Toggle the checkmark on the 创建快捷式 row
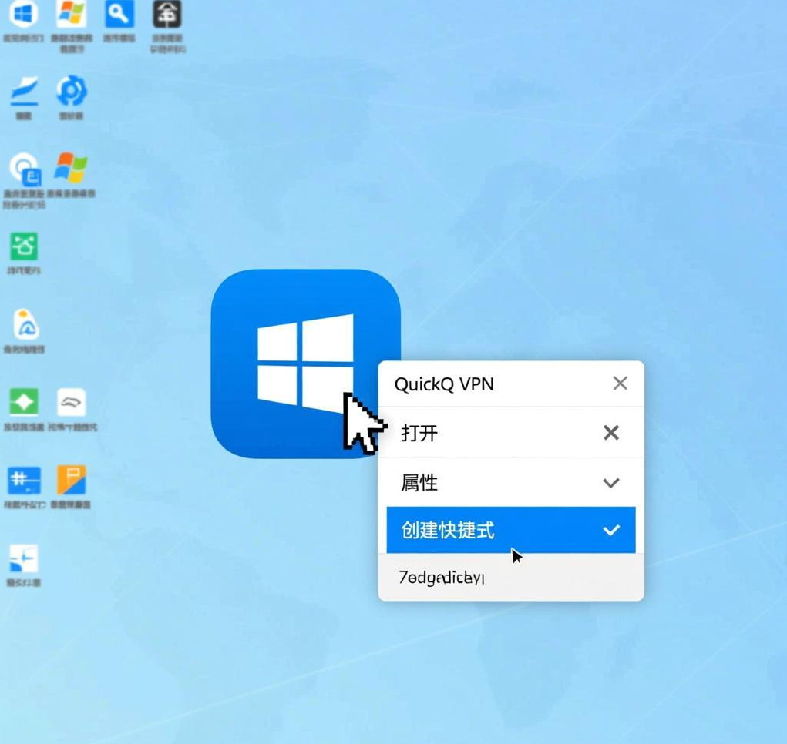The width and height of the screenshot is (787, 744). (x=611, y=530)
